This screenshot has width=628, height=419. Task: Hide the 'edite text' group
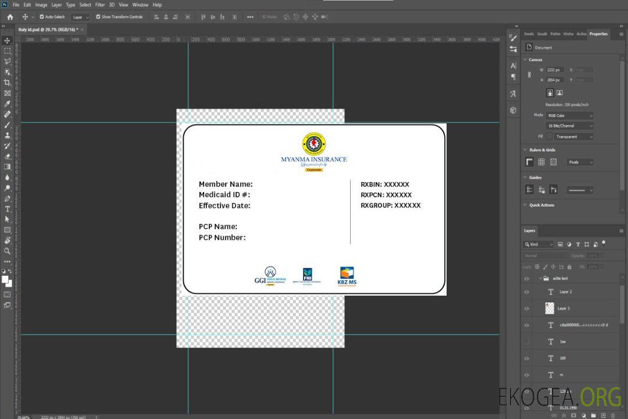pyautogui.click(x=527, y=279)
